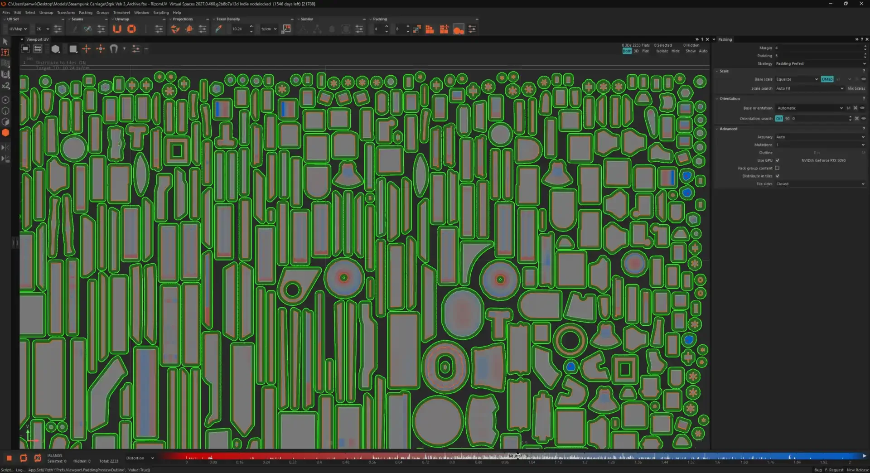Viewport: 870px width, 473px height.
Task: Click the mirror symmetry icon in left sidebar
Action: (x=5, y=147)
